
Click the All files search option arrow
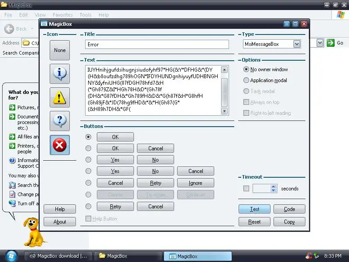[x=12, y=137]
